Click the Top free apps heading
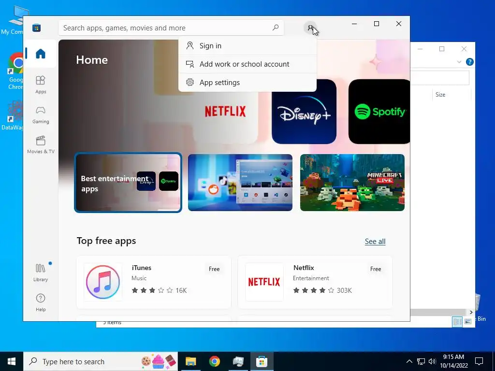The image size is (495, 371). coord(106,241)
